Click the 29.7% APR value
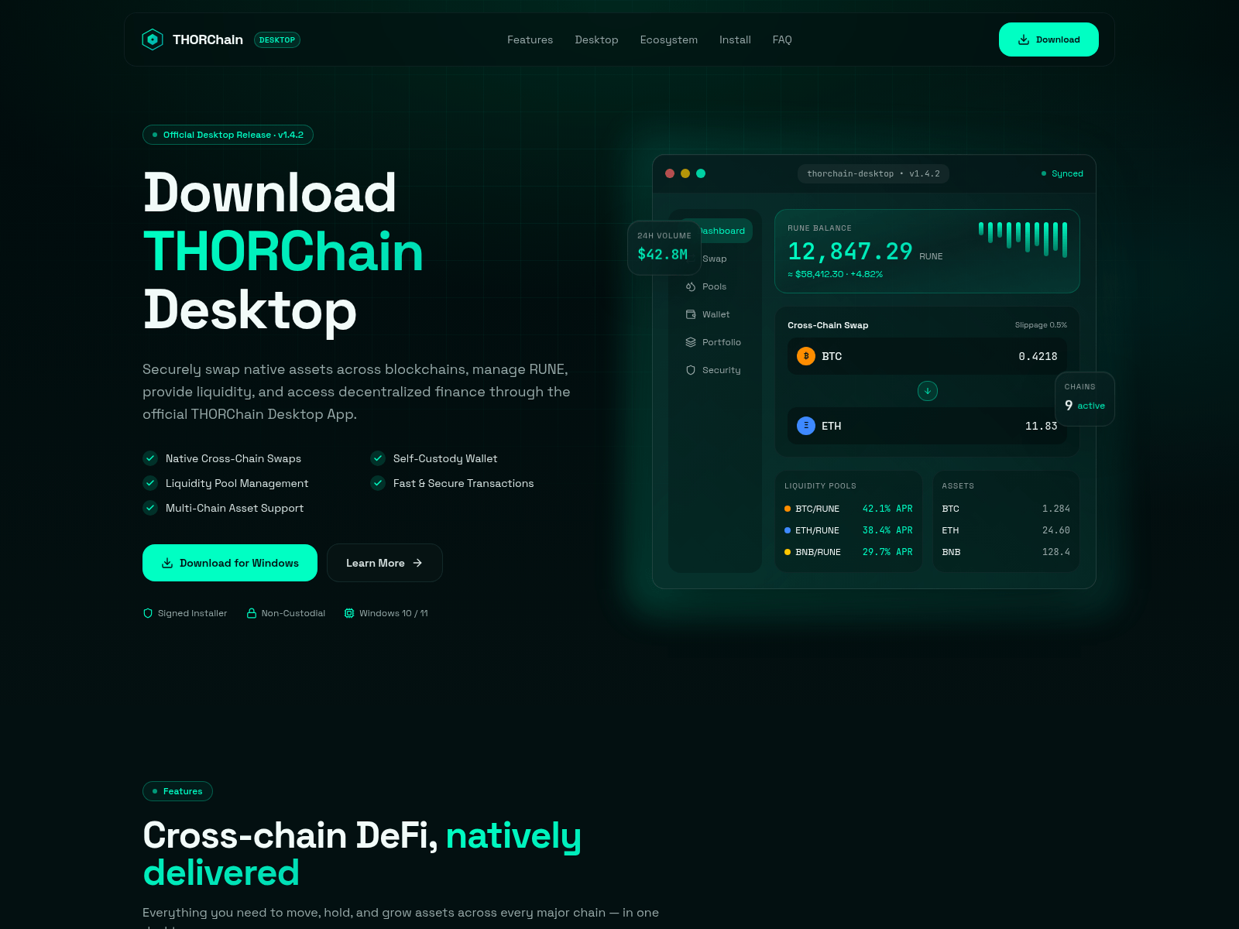Screen dimensions: 1239x929 [887, 552]
